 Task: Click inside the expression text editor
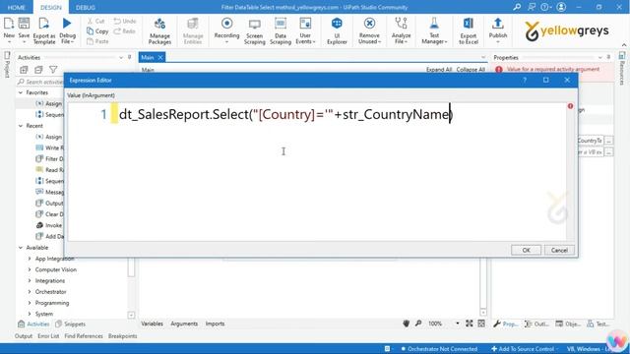click(x=317, y=172)
